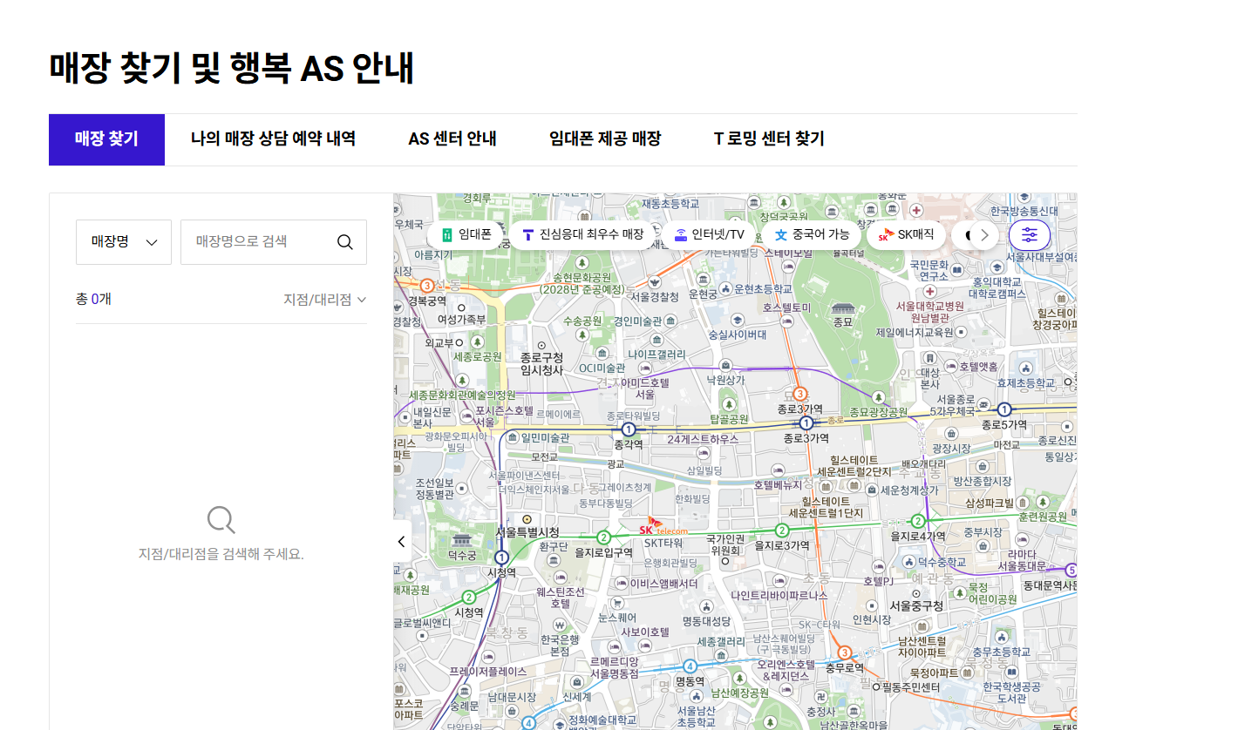Click the 숭실사이버대 school icon
Image resolution: width=1238 pixels, height=730 pixels.
tap(738, 320)
